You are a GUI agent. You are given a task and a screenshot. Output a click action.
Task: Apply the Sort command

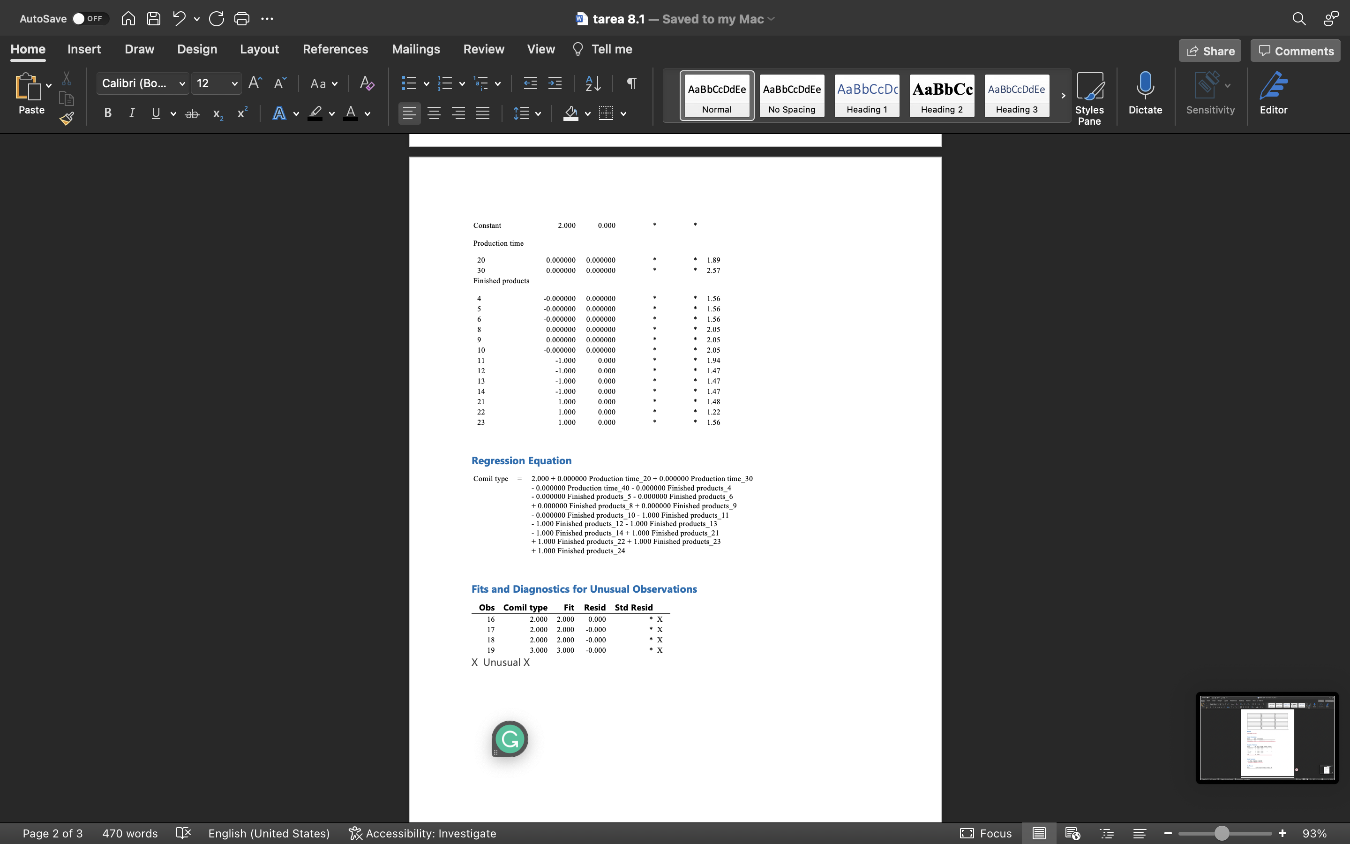(592, 83)
